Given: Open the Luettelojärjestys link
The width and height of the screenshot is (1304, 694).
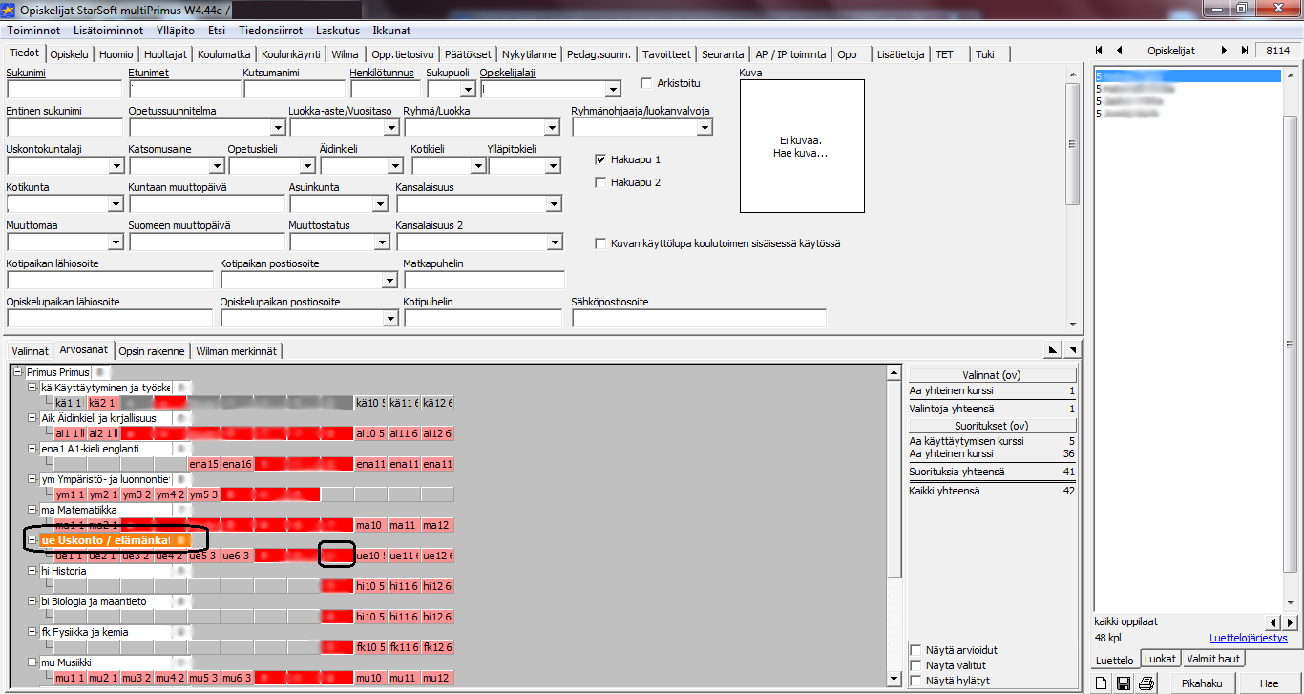Looking at the screenshot, I should [1248, 638].
